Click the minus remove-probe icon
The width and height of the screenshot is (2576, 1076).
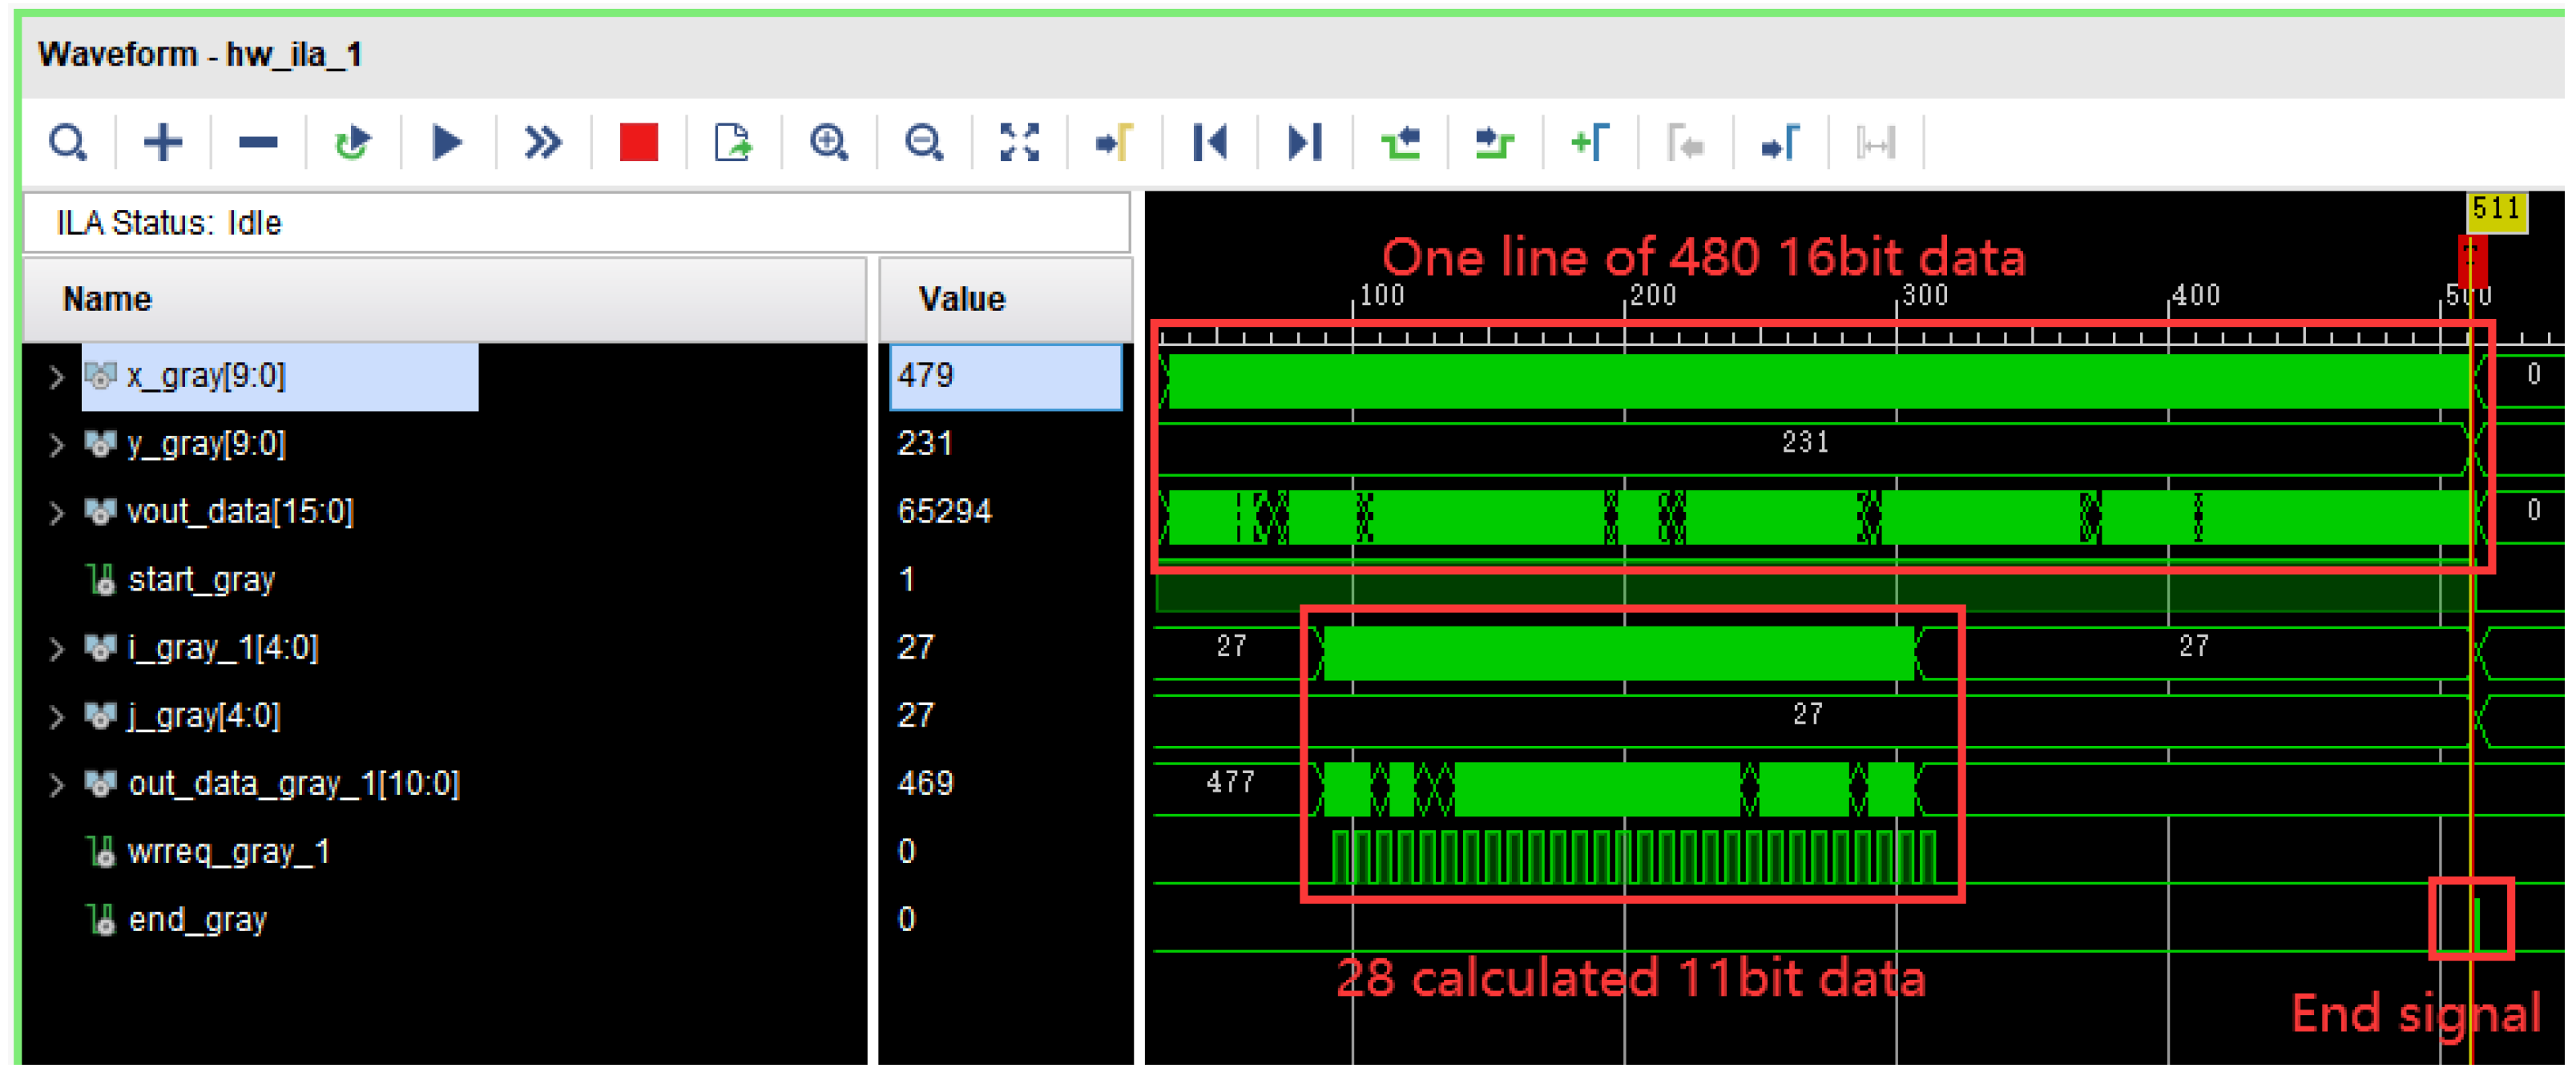click(257, 143)
